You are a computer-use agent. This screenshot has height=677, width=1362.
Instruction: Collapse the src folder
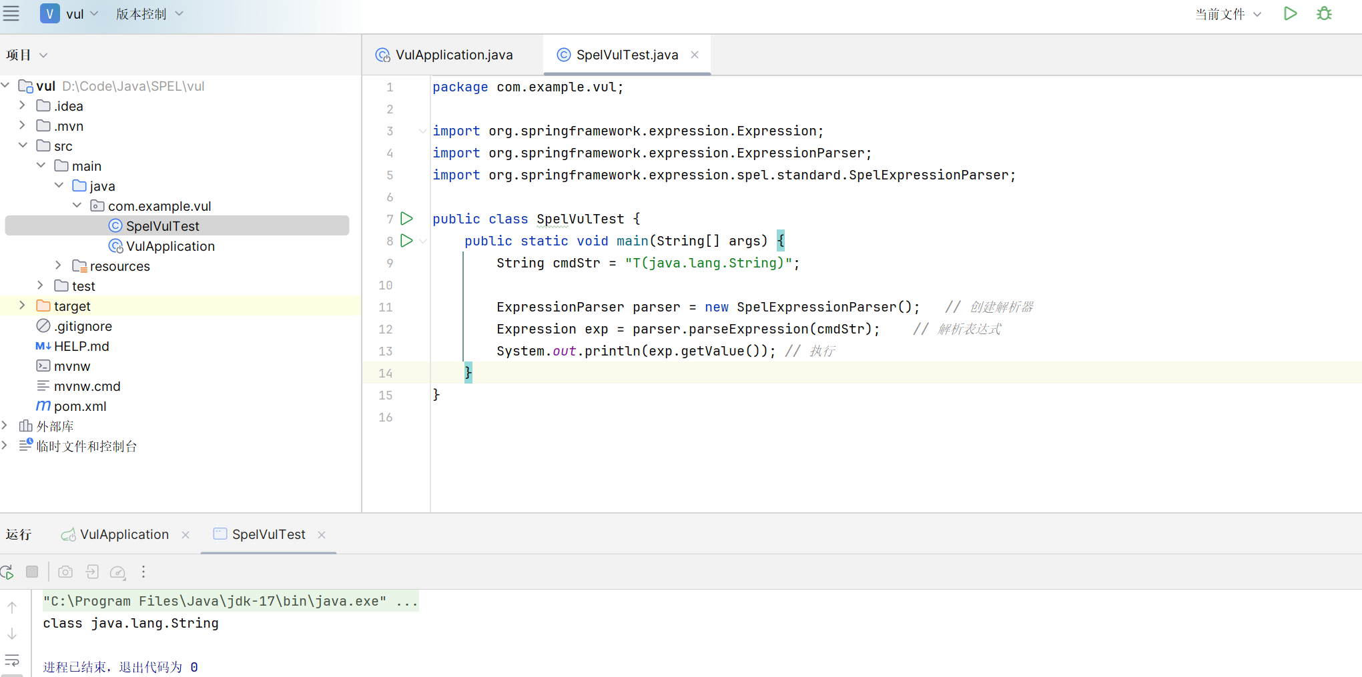(23, 145)
